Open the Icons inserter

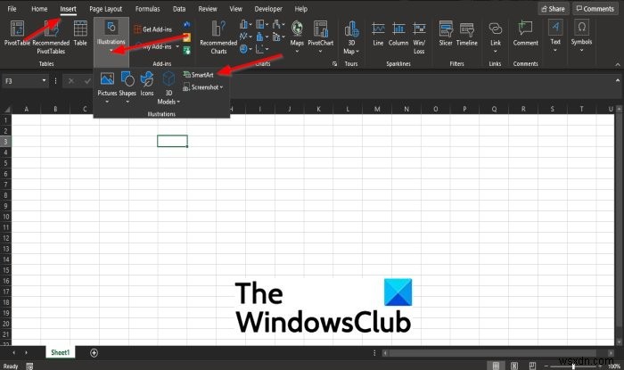[x=147, y=85]
